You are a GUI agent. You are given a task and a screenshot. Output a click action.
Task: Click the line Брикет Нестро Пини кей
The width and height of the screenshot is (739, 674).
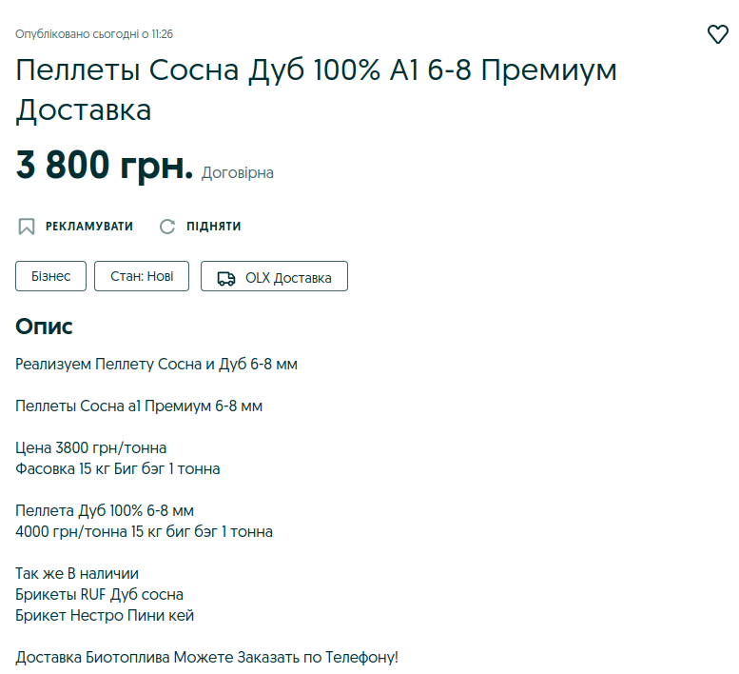105,615
